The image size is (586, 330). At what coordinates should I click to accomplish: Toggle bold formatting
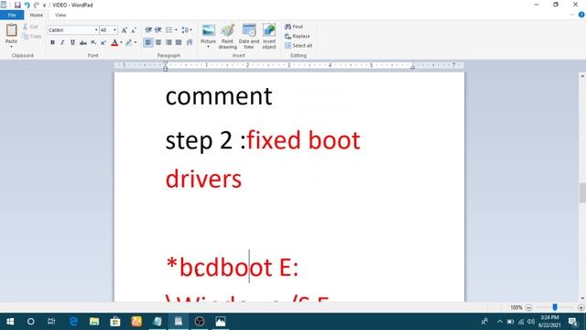tap(52, 42)
